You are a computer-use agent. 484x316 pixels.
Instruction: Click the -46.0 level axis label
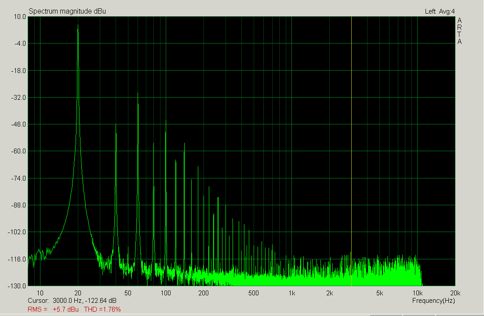pos(19,124)
